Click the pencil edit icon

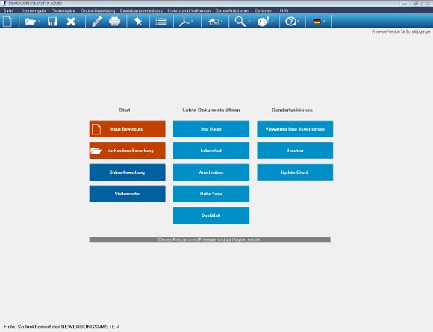click(x=96, y=21)
